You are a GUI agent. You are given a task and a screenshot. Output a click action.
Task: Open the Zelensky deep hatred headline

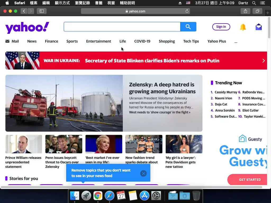click(162, 88)
